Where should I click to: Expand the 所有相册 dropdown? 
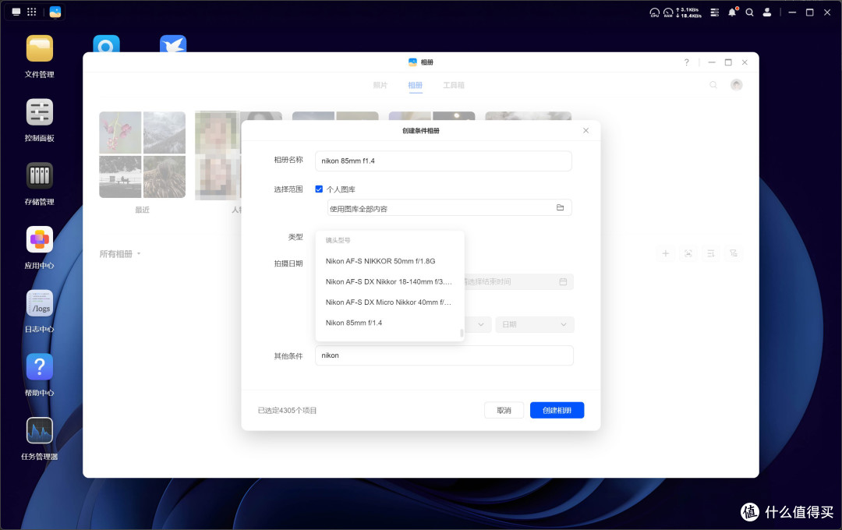pos(120,253)
